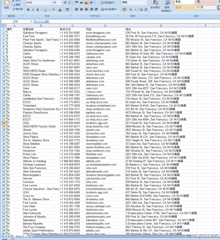Switch to the Sheet1 tab
Screen dimensions: 220x240
coord(20,236)
